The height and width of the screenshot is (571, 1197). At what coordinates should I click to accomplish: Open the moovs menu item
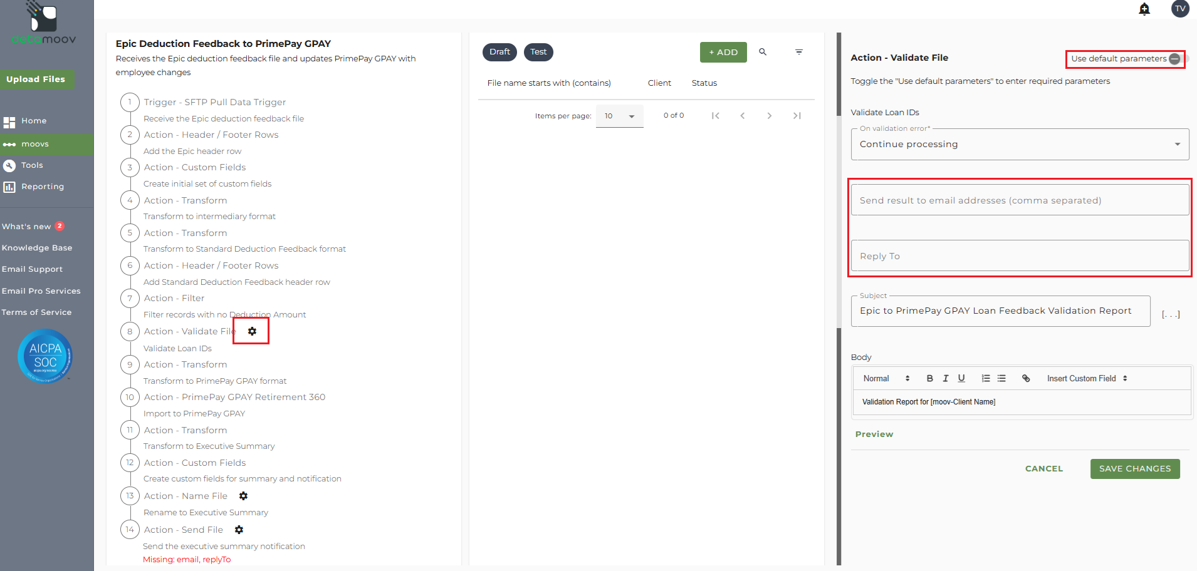click(x=46, y=144)
